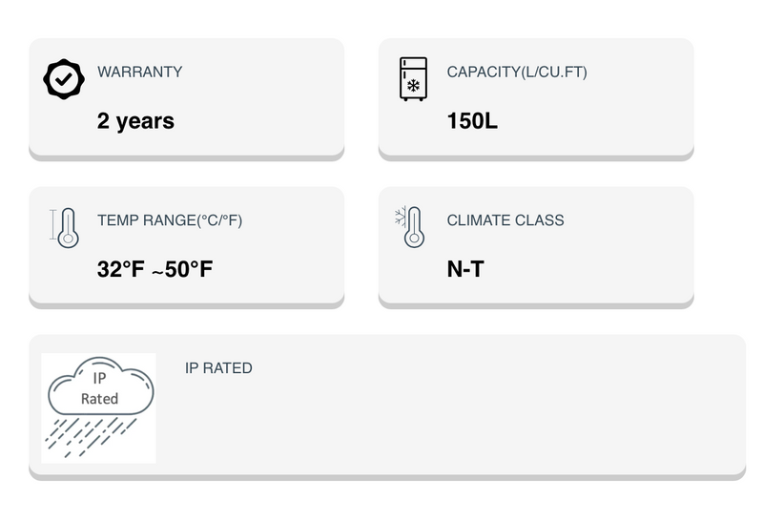The width and height of the screenshot is (763, 521).
Task: Click the temp range thermometer icon
Action: (x=68, y=228)
